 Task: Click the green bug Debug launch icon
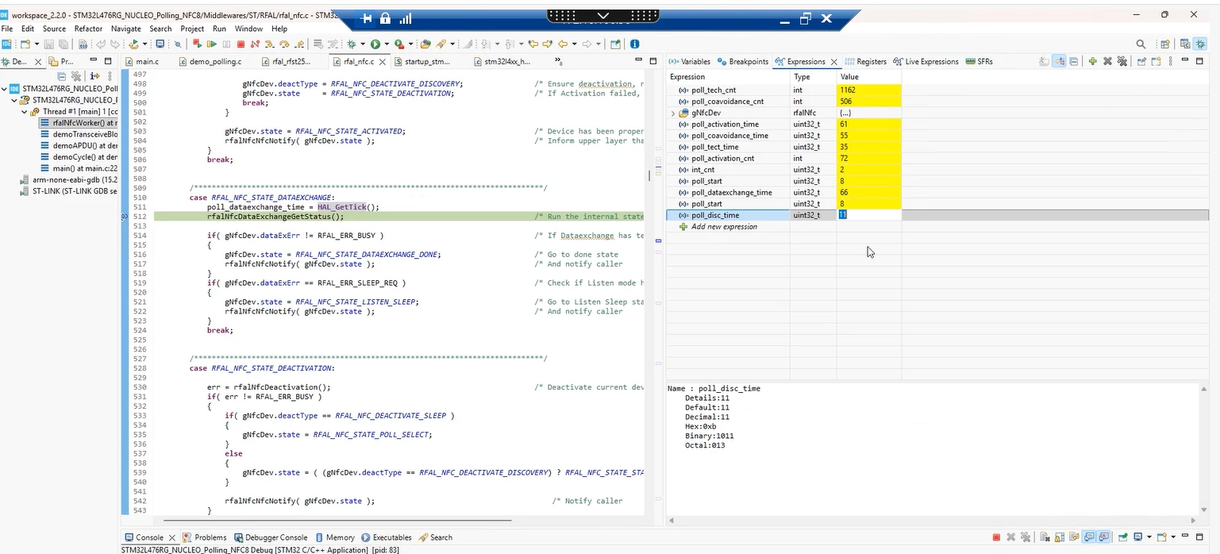coord(351,44)
